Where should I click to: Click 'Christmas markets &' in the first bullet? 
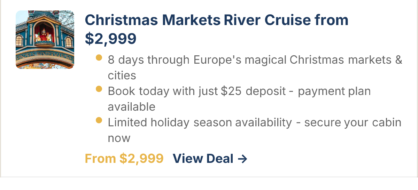(346, 60)
